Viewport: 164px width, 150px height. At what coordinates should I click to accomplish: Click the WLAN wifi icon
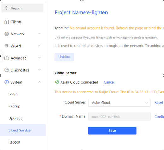[7, 46]
